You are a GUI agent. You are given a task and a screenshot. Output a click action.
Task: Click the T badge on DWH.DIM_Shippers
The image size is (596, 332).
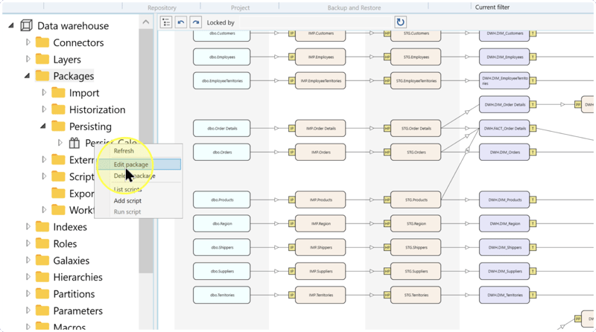[x=533, y=247]
